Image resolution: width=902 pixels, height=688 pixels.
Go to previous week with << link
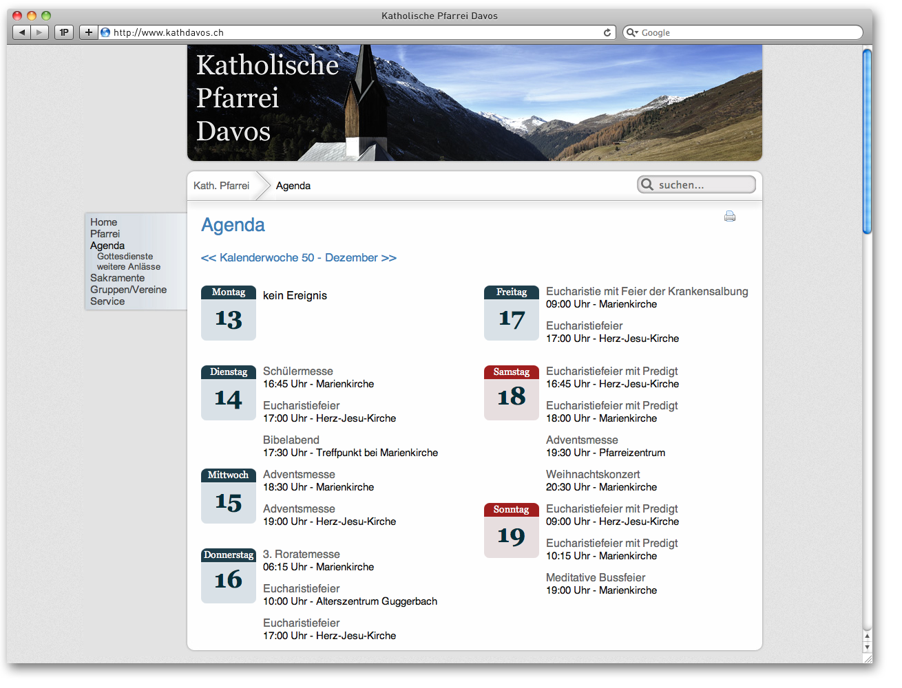coord(208,258)
